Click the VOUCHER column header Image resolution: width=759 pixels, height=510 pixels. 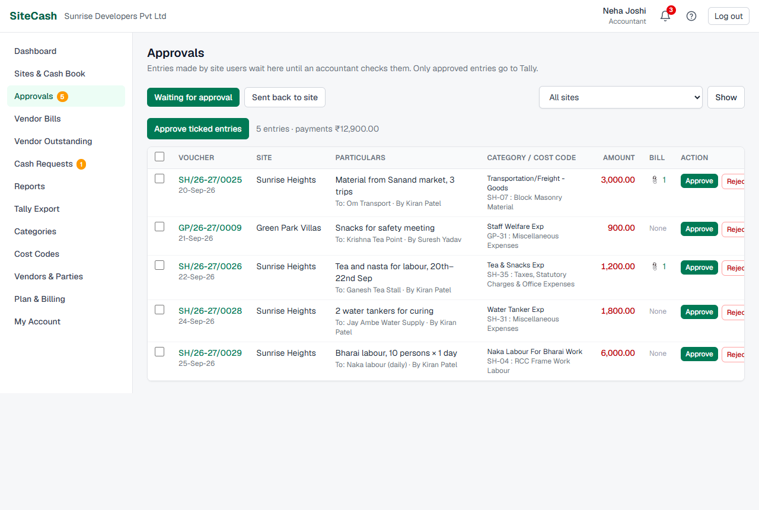click(196, 158)
